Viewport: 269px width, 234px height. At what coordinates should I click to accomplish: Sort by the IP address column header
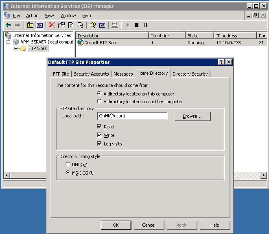pos(235,36)
